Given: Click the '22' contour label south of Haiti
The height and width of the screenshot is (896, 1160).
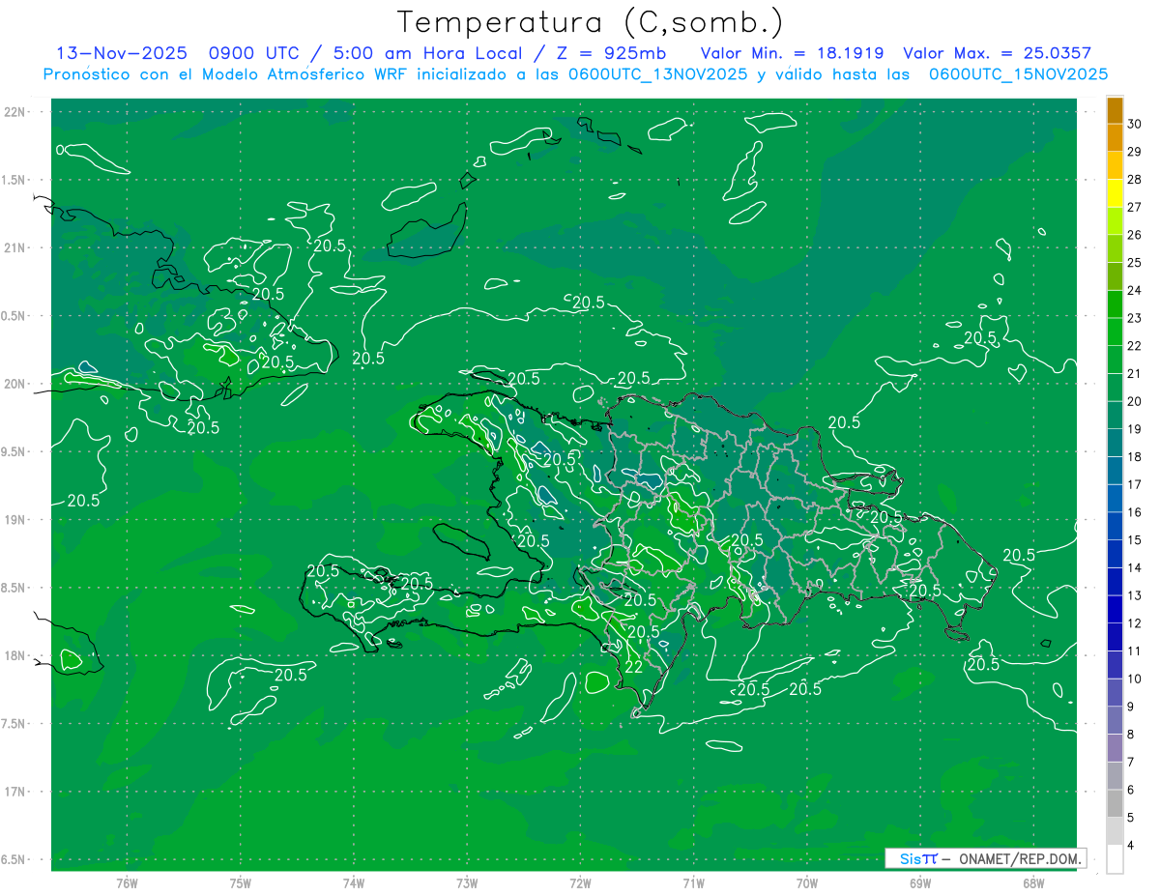Looking at the screenshot, I should [x=634, y=666].
